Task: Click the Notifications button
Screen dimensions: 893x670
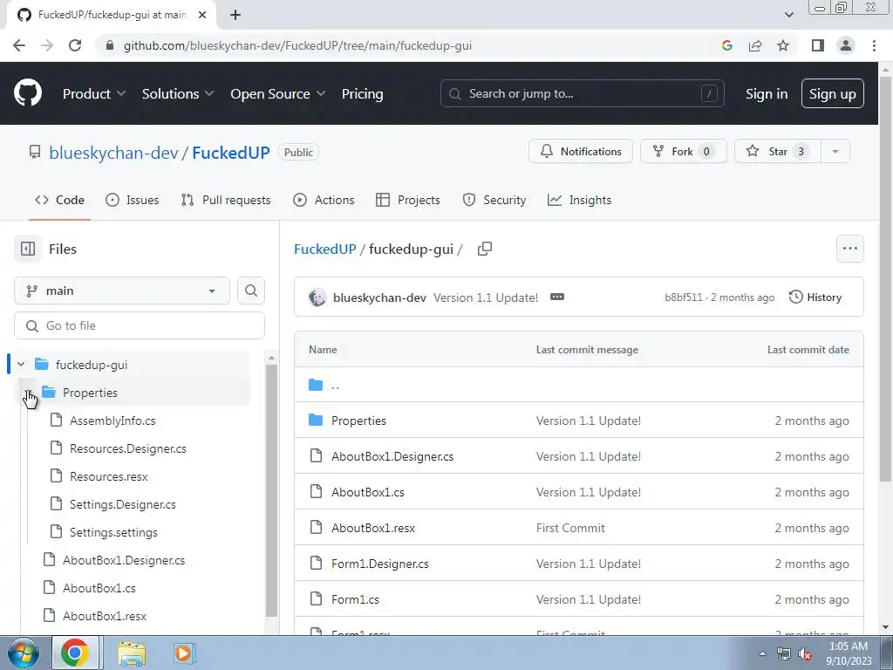Action: coord(580,151)
